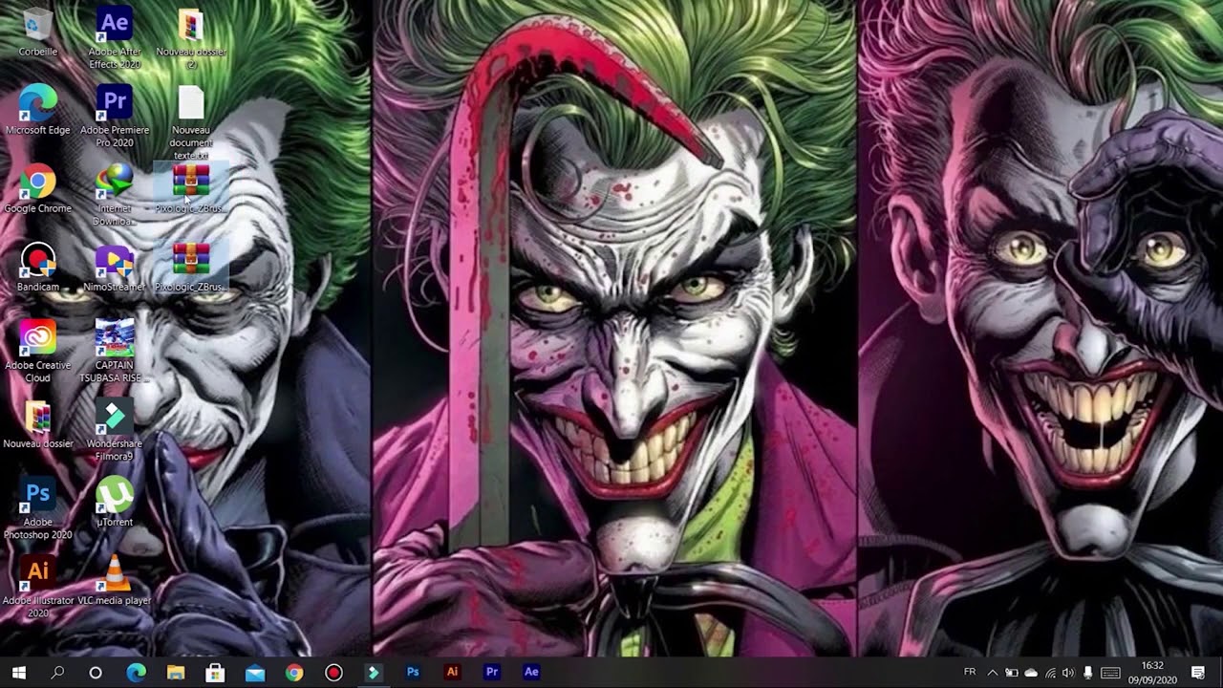
Task: Open the Windows Start menu
Action: pos(19,673)
